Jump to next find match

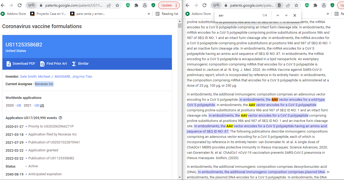point(286,15)
